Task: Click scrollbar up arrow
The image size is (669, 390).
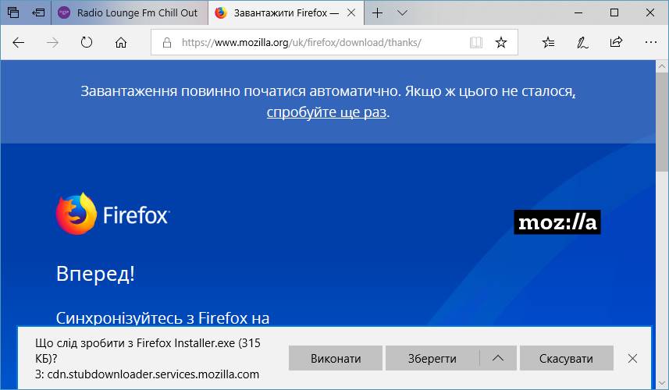Action: [x=662, y=66]
